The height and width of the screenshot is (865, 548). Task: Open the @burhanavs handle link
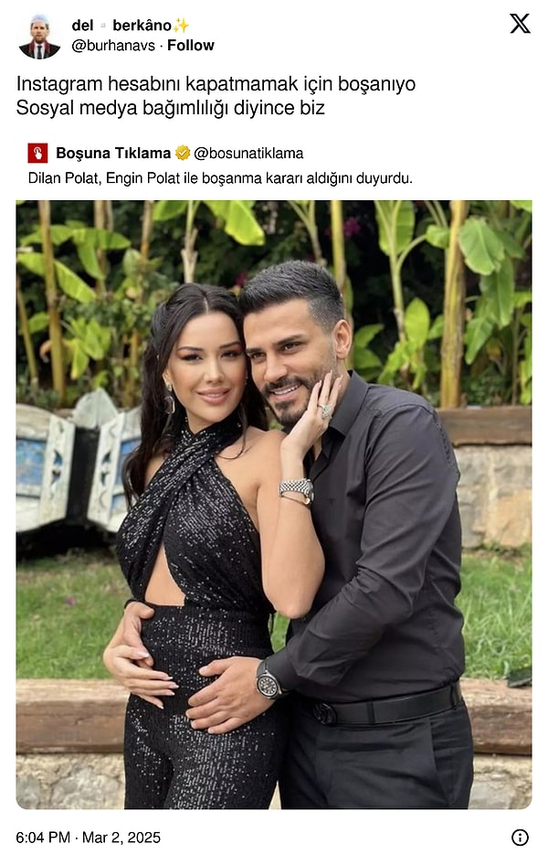click(x=113, y=45)
